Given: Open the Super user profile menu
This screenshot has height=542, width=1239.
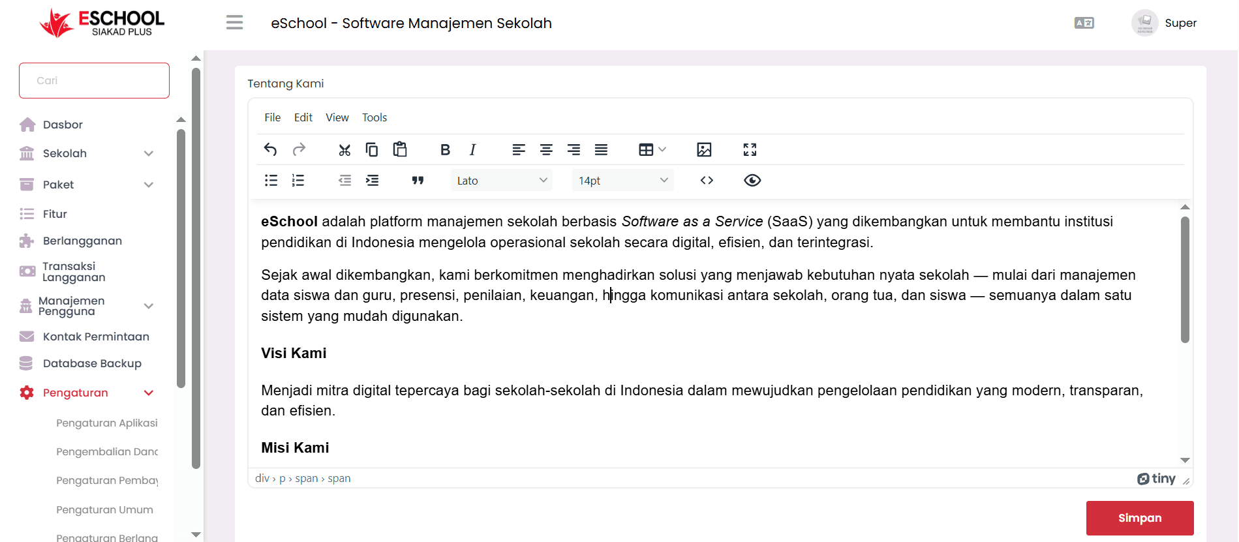Looking at the screenshot, I should (x=1165, y=23).
